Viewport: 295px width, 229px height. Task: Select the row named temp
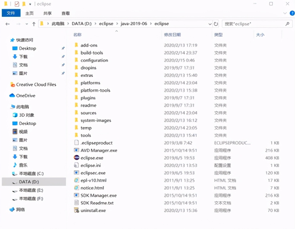tap(177, 128)
